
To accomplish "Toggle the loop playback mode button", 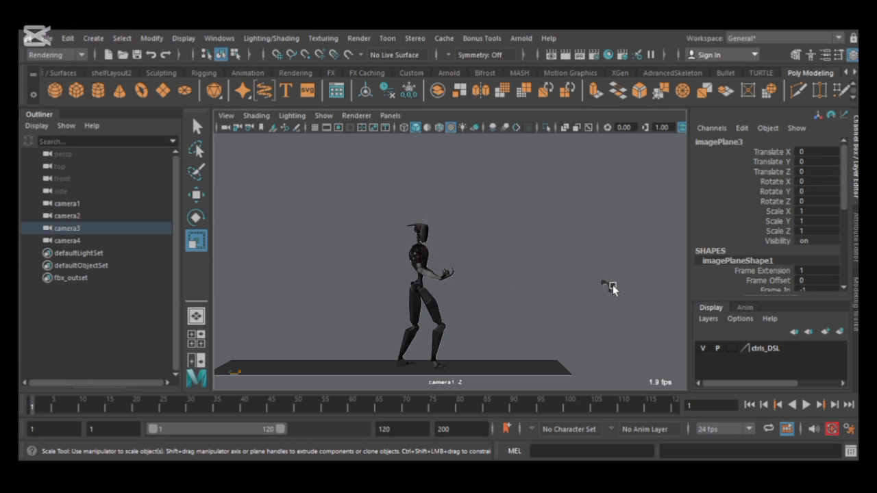I will pyautogui.click(x=769, y=429).
